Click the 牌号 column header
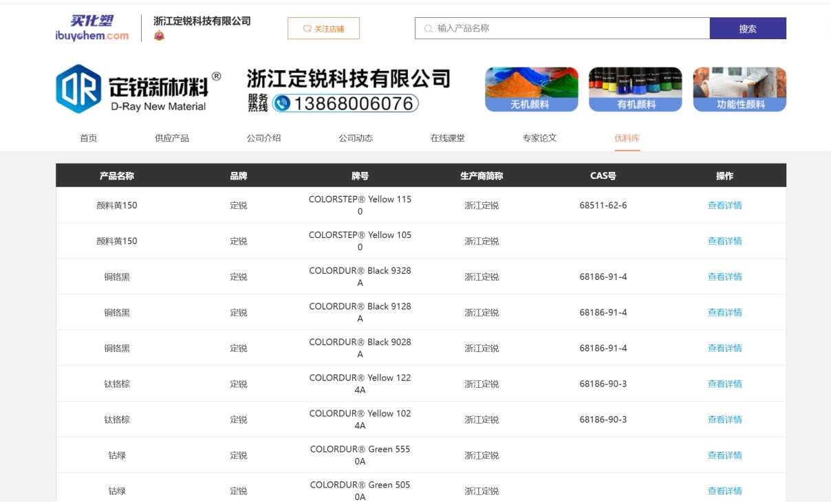The height and width of the screenshot is (502, 831). tap(360, 176)
